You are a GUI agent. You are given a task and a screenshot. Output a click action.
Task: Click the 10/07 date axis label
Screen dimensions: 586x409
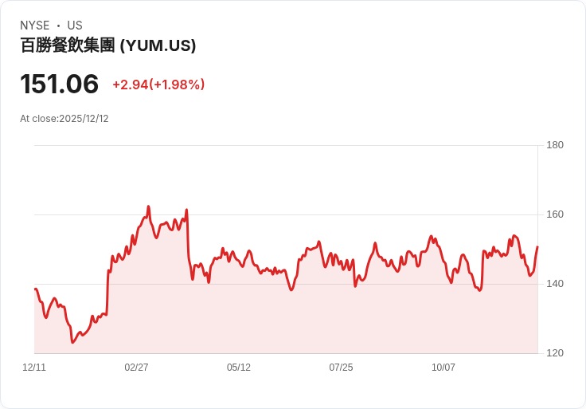tap(443, 367)
